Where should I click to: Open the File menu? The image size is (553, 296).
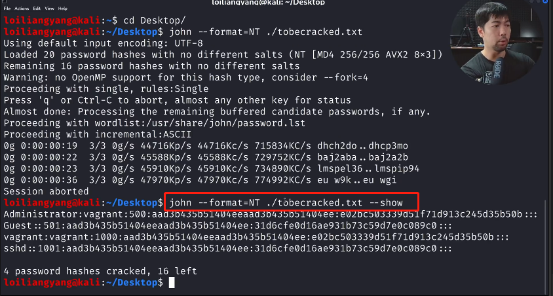click(6, 9)
